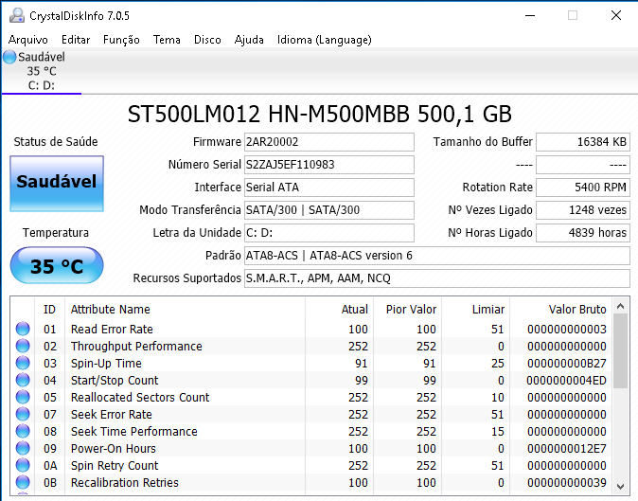Click the attribute list scrollbar thumb
The width and height of the screenshot is (638, 501).
pos(621,351)
